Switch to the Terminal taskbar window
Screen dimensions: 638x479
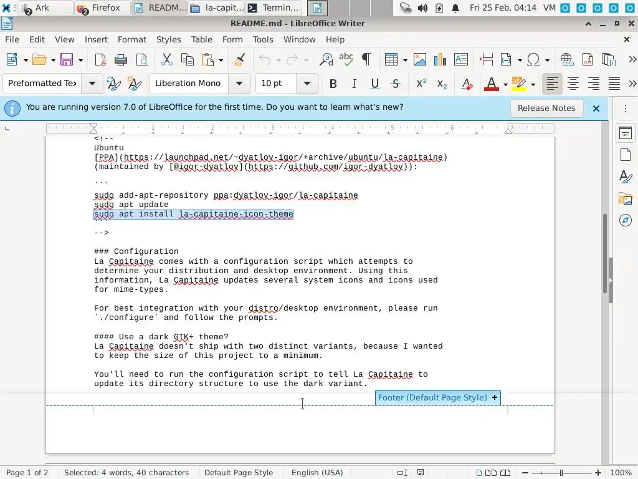tap(275, 7)
